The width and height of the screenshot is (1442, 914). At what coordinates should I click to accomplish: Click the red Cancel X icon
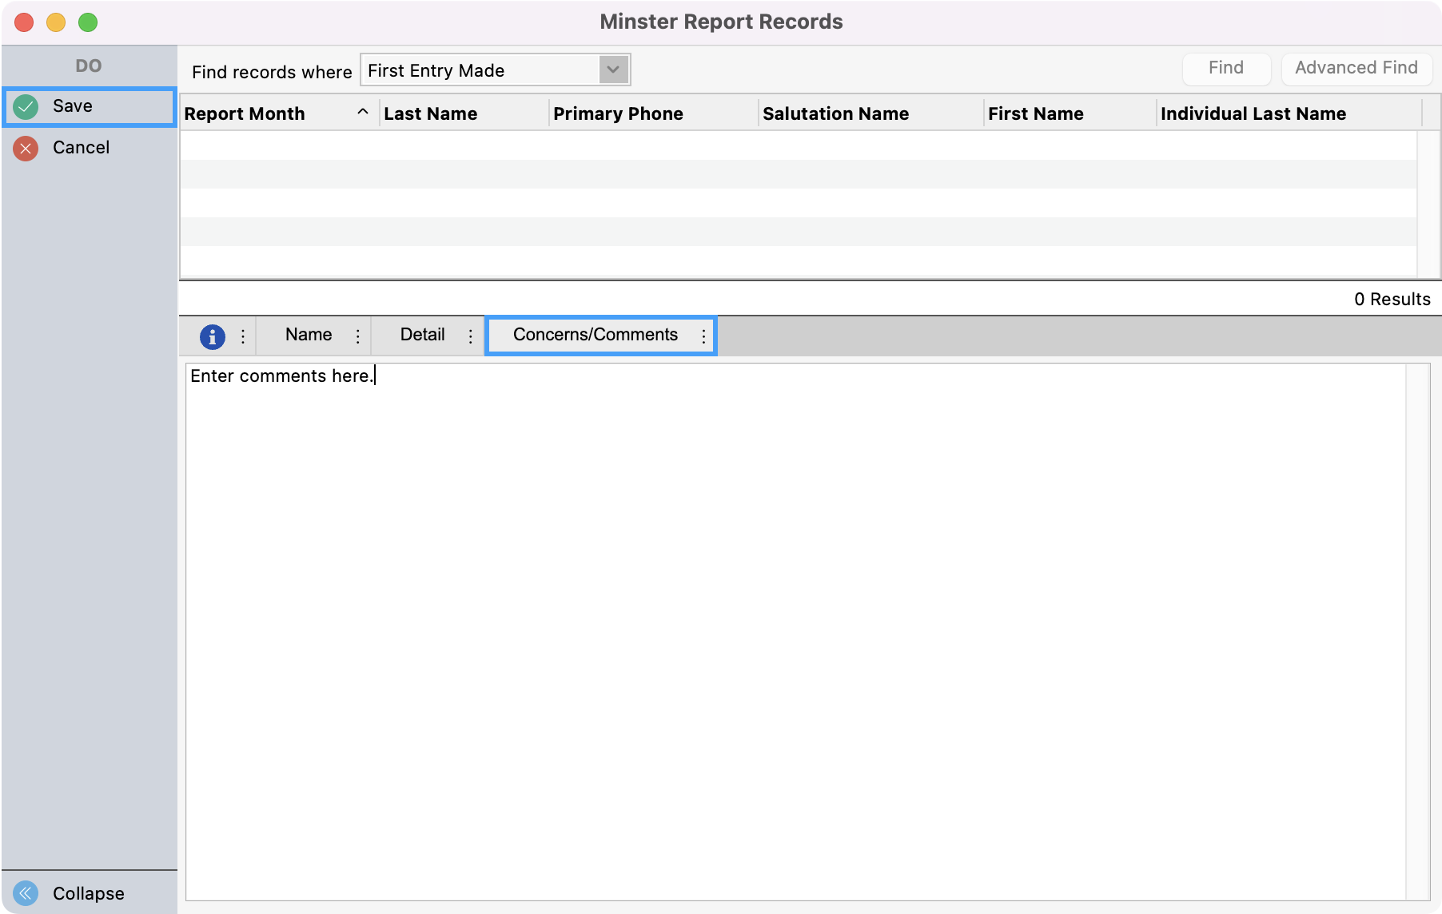point(25,148)
